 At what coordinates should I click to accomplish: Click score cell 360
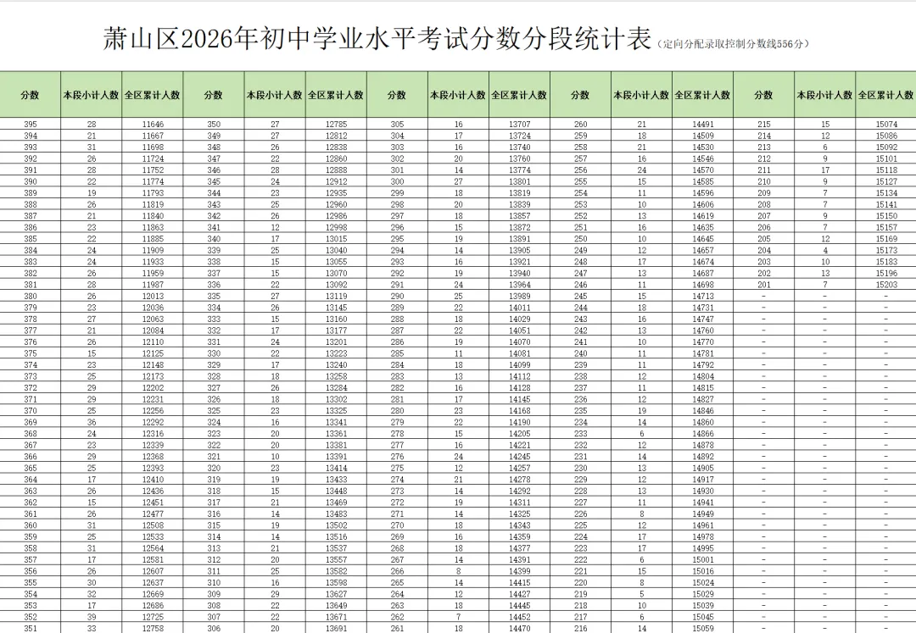coord(31,525)
